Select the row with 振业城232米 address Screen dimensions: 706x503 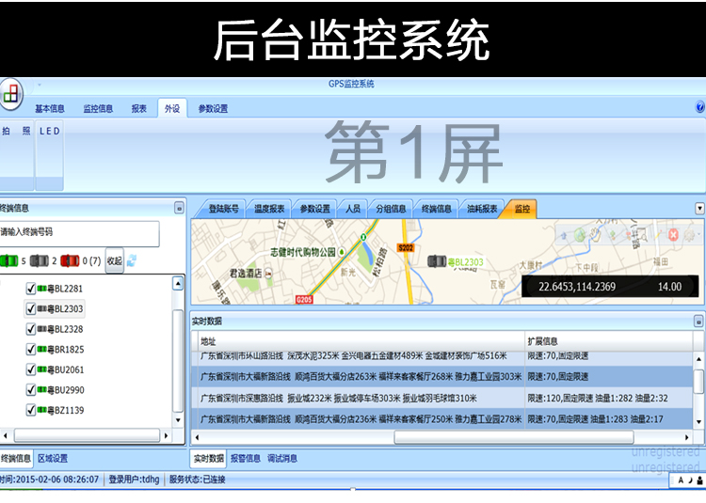point(442,399)
